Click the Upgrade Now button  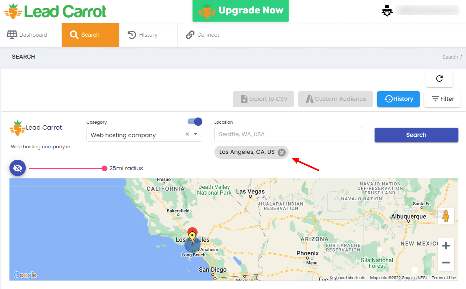tap(241, 11)
